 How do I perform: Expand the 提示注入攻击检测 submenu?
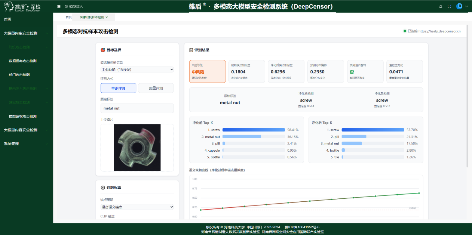click(27, 89)
